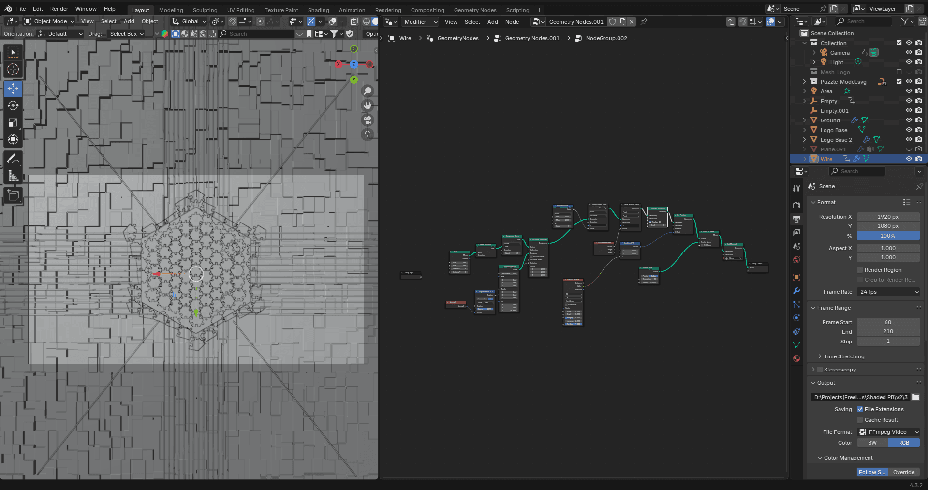Image resolution: width=928 pixels, height=490 pixels.
Task: Select the Rotate tool
Action: (x=13, y=105)
